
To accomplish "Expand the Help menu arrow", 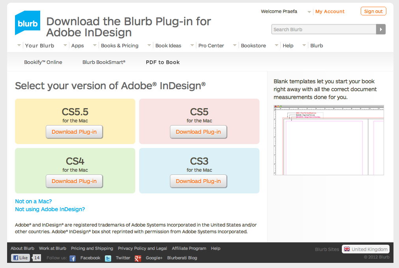I will point(277,45).
